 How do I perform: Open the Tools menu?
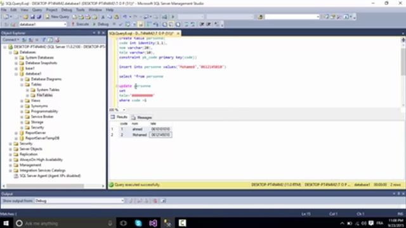pyautogui.click(x=81, y=10)
